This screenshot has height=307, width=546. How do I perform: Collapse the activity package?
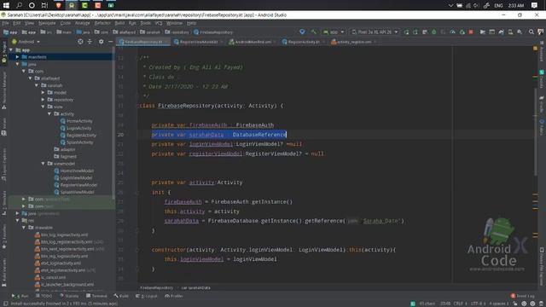[49, 113]
